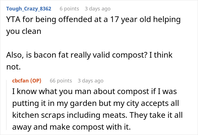This screenshot has height=135, width=198.
Task: Open Tough_Crazy_8362's user profile
Action: point(29,9)
